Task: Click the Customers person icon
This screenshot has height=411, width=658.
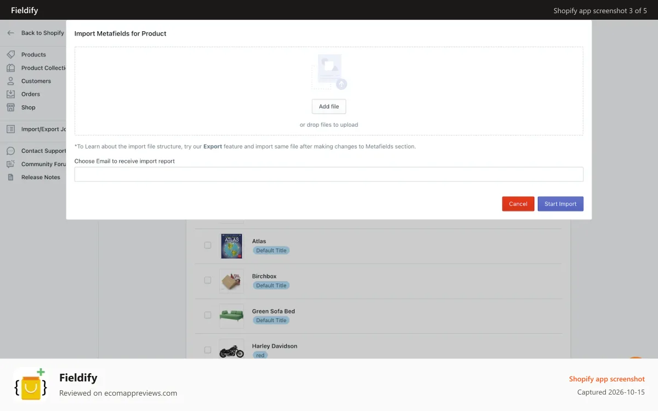Action: coord(10,81)
